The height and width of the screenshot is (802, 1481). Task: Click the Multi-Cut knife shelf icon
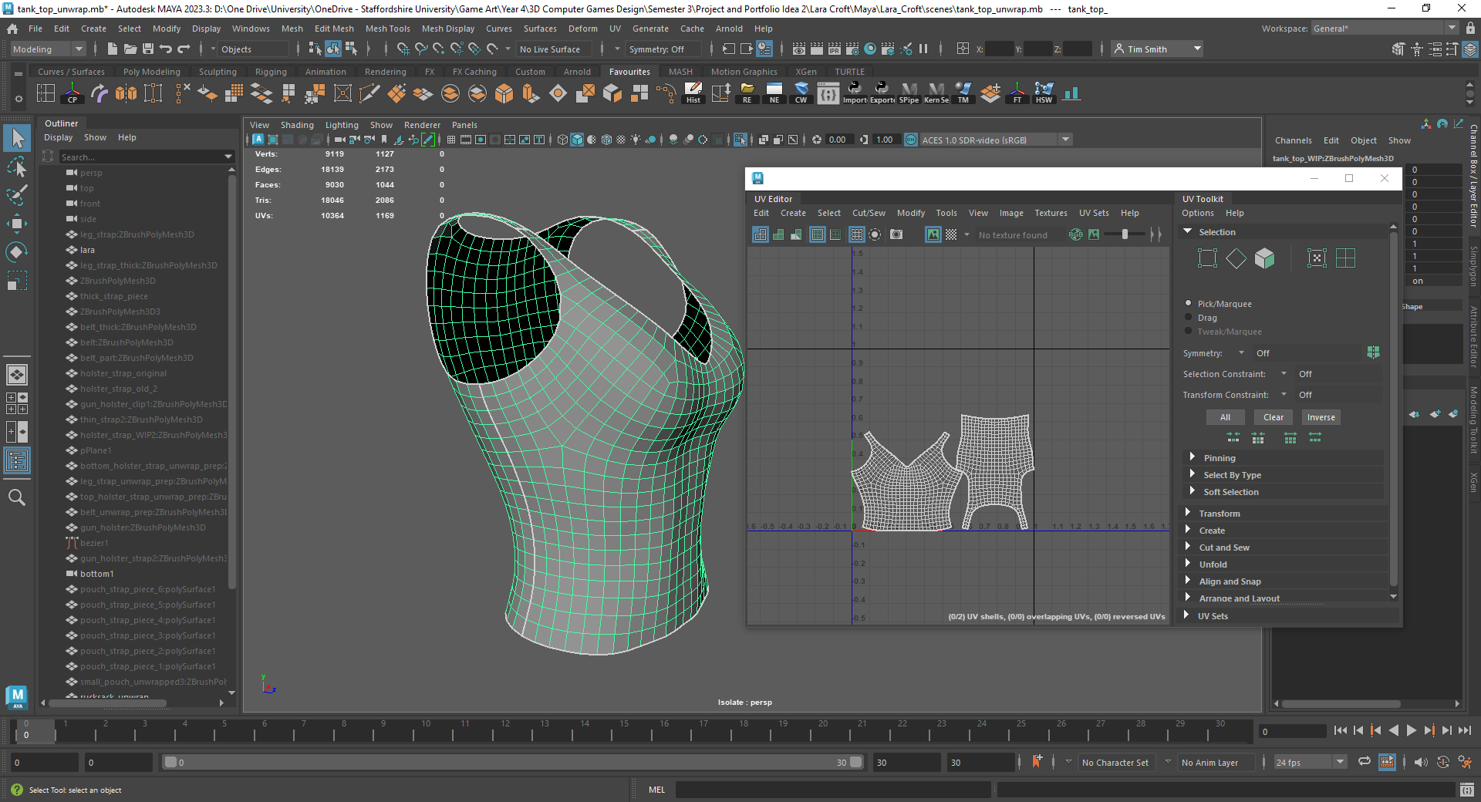pos(369,93)
